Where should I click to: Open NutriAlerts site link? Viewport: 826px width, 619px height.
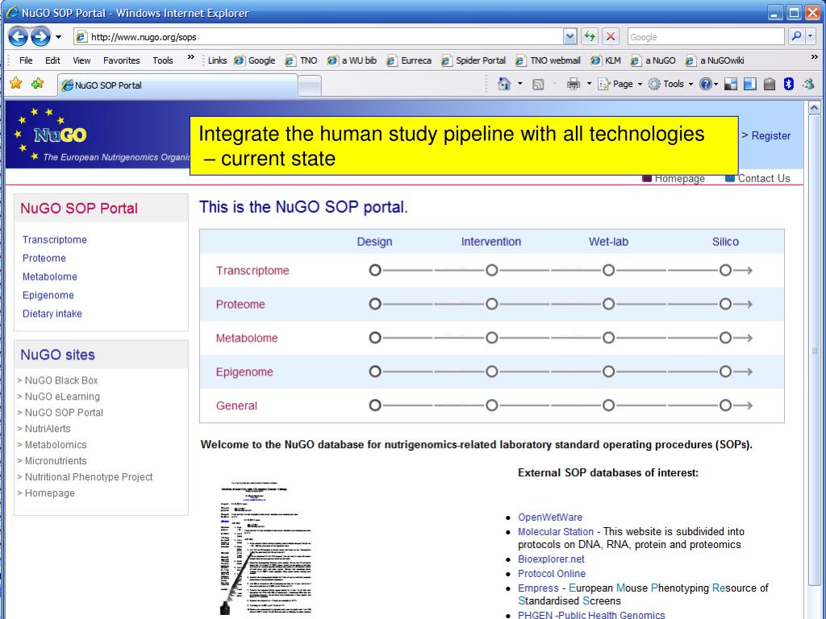(48, 429)
